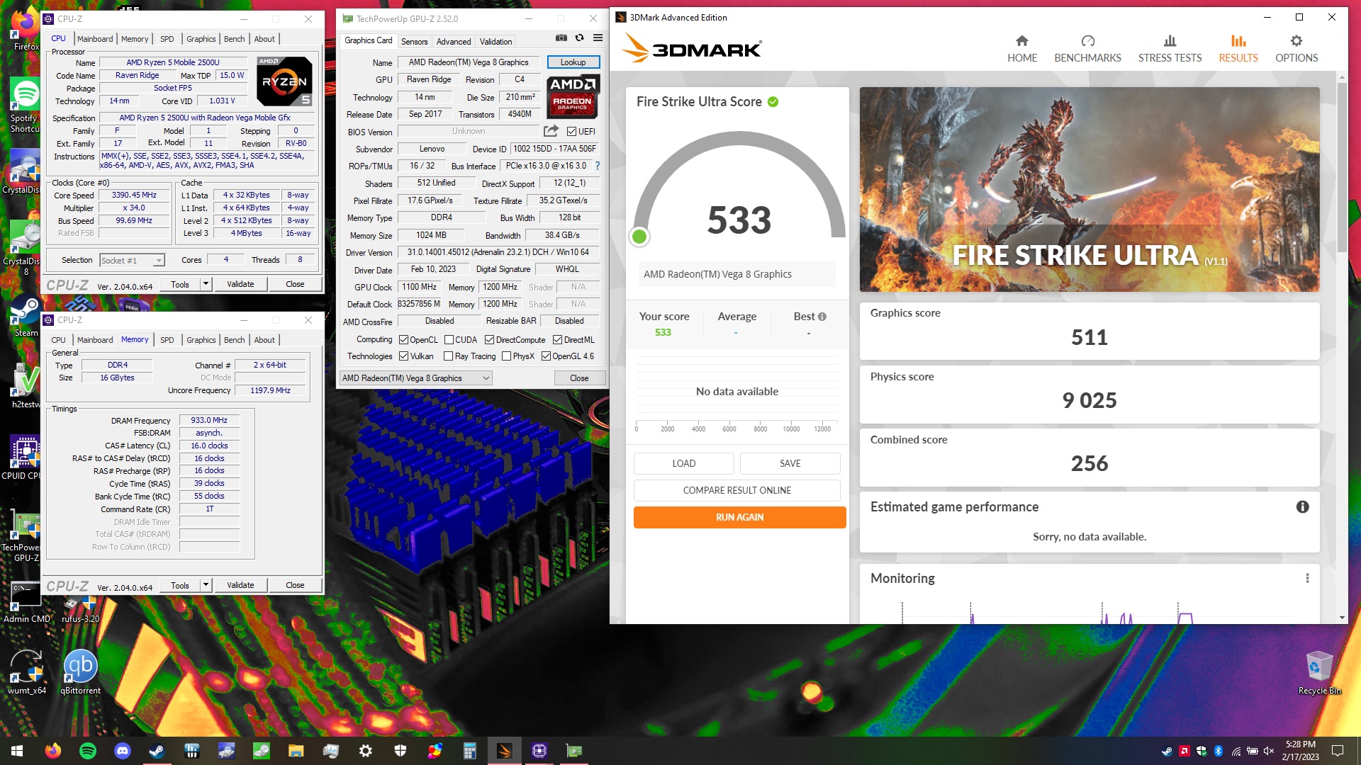
Task: Click COMPARE RESULT ONLINE button
Action: pyautogui.click(x=736, y=490)
